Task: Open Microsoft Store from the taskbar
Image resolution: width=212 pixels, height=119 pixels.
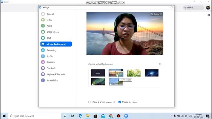Action: 95,116
